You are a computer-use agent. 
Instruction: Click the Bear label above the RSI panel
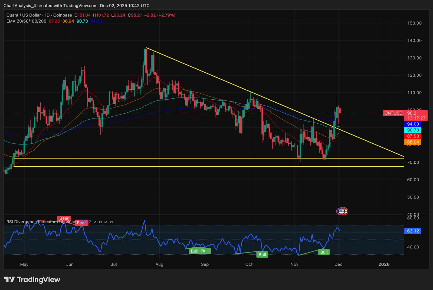pos(63,218)
